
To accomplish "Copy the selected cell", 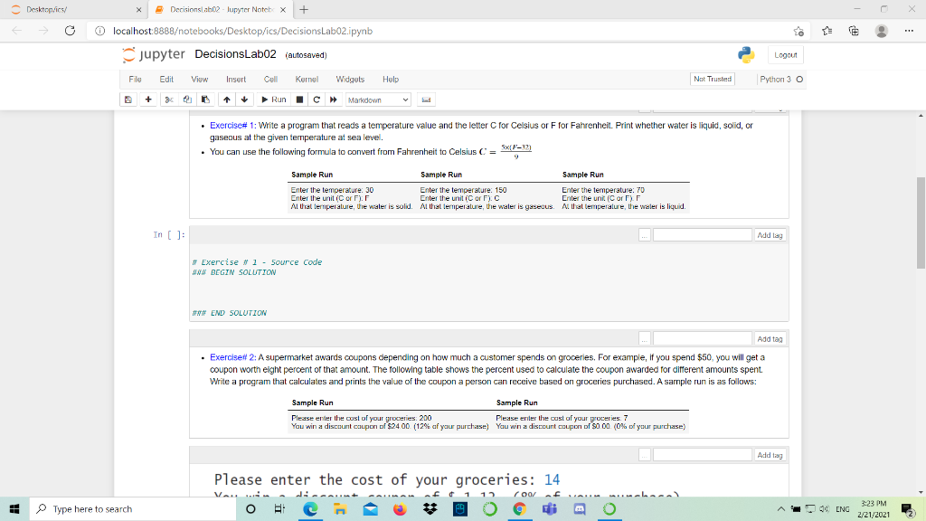I will (188, 99).
